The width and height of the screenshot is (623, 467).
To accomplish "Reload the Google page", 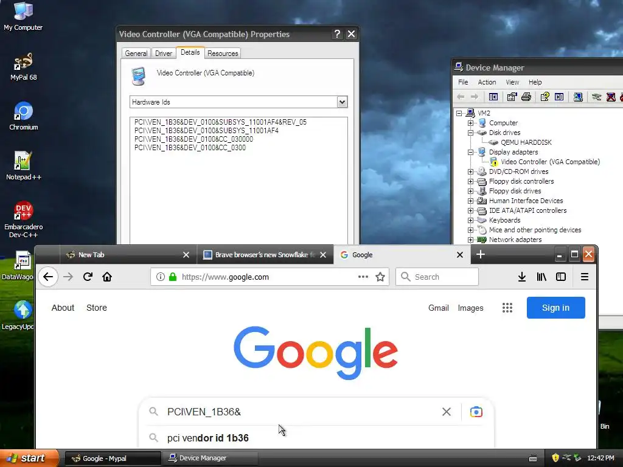I will [88, 277].
